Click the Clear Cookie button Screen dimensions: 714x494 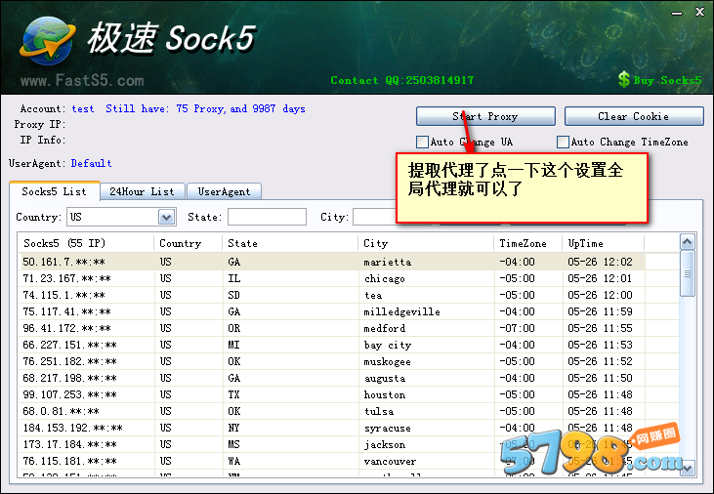(634, 116)
